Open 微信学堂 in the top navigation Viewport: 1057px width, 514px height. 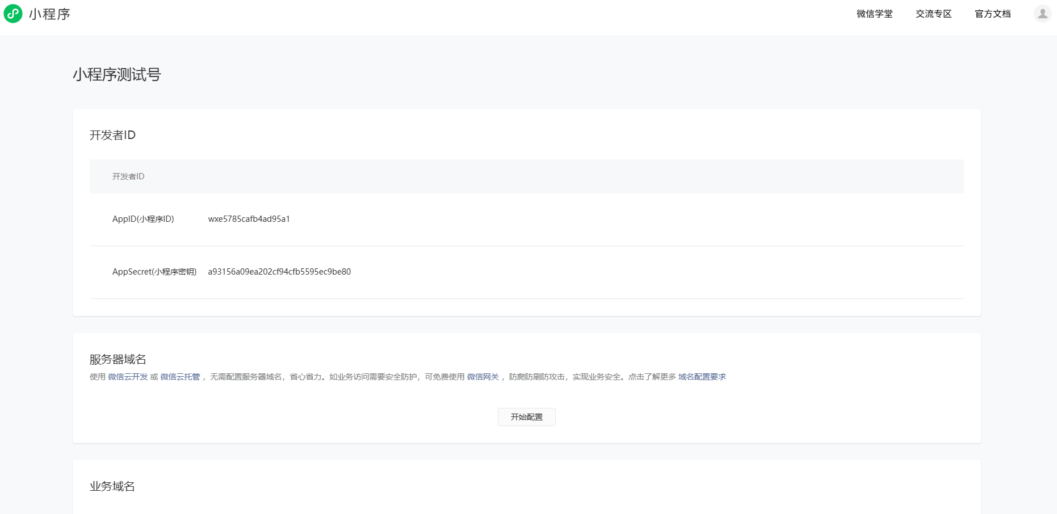pyautogui.click(x=874, y=14)
